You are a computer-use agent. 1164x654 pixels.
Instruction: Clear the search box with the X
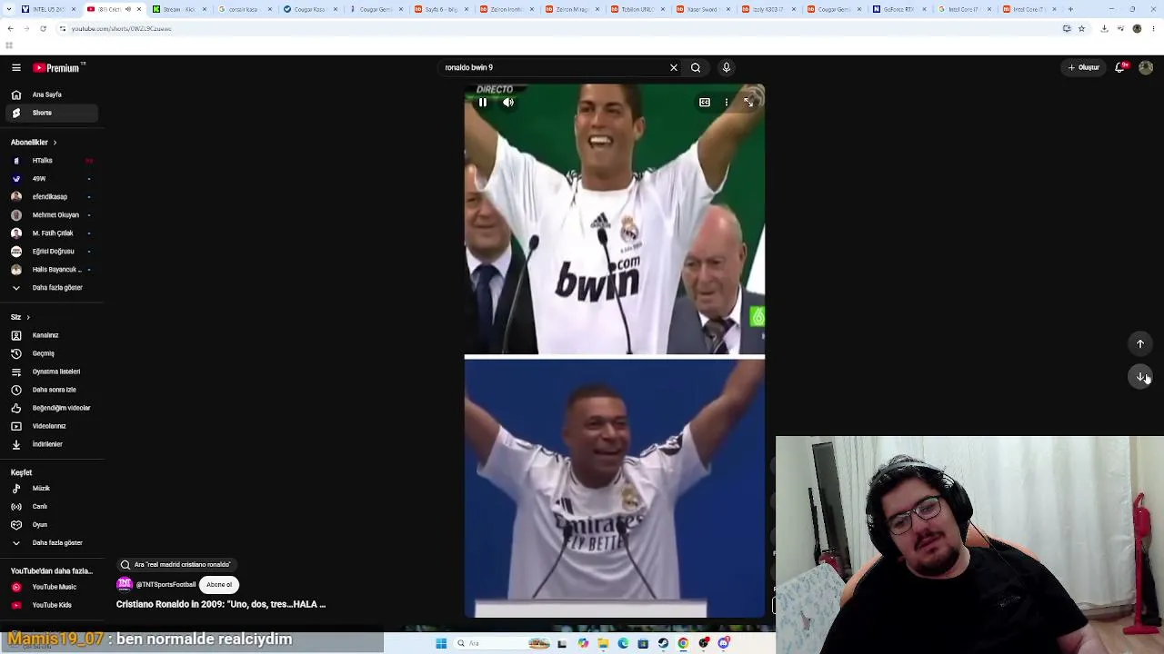coord(674,67)
